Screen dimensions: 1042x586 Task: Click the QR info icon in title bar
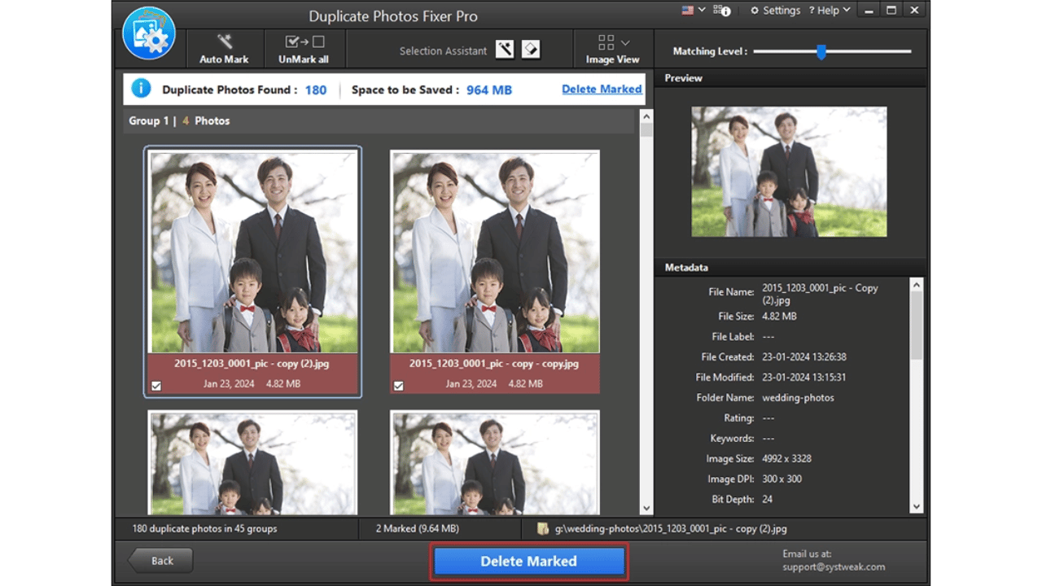click(x=721, y=11)
